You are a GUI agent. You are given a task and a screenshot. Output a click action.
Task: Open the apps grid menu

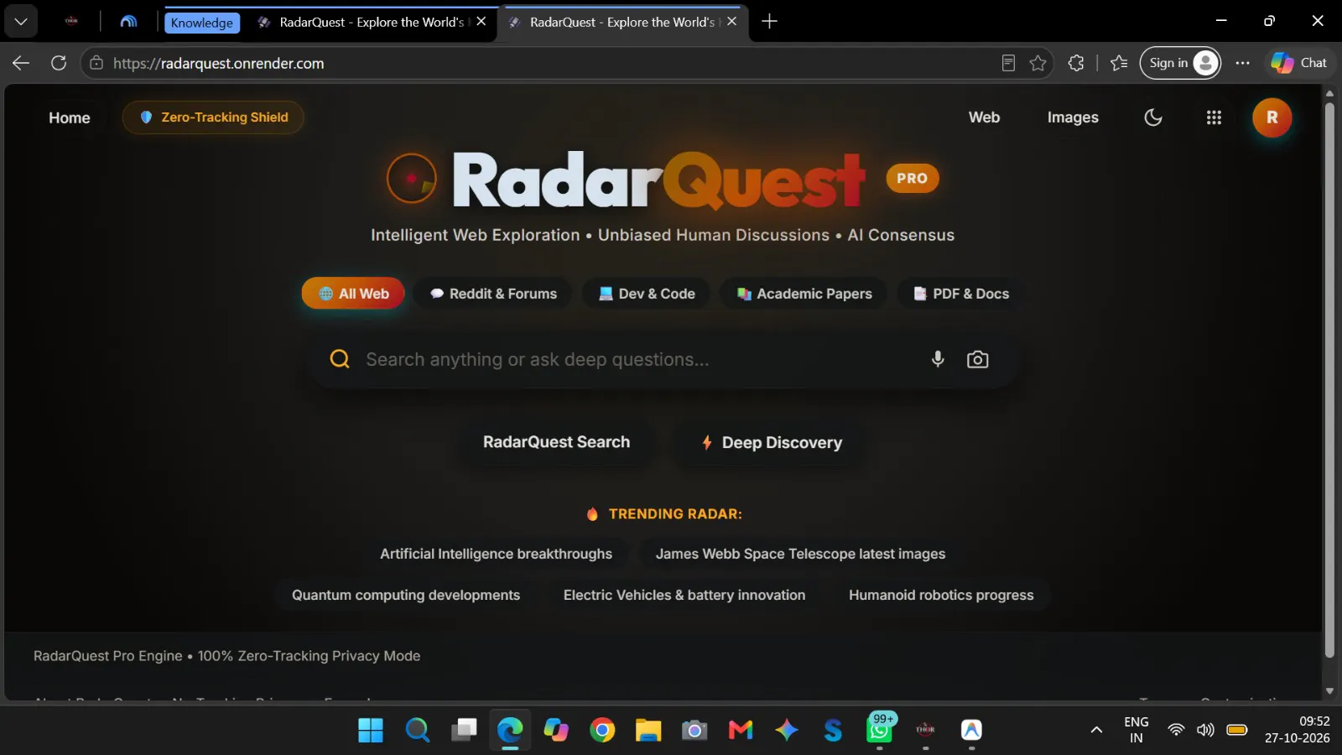click(1214, 117)
